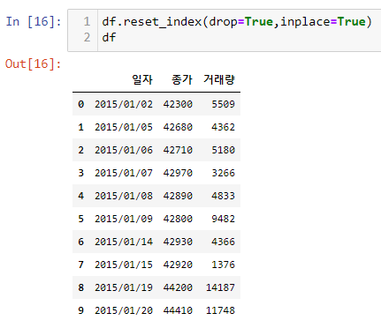Click row index 8
This screenshot has width=381, height=328.
point(81,287)
